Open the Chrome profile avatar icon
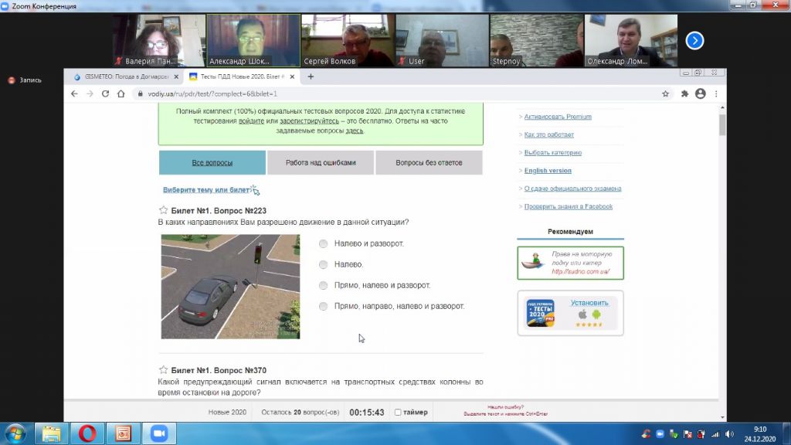The image size is (791, 445). pyautogui.click(x=701, y=93)
